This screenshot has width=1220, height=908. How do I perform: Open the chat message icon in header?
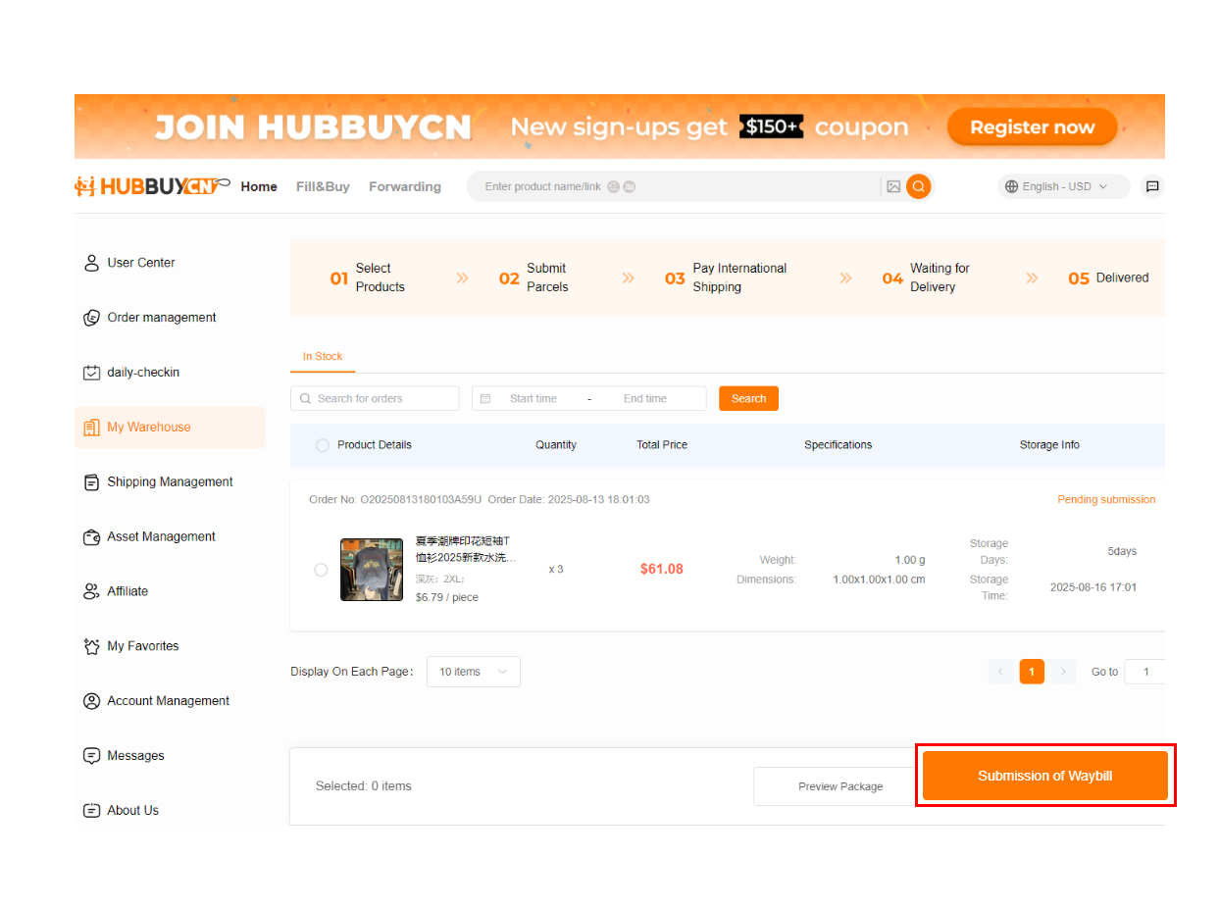pyautogui.click(x=1152, y=186)
